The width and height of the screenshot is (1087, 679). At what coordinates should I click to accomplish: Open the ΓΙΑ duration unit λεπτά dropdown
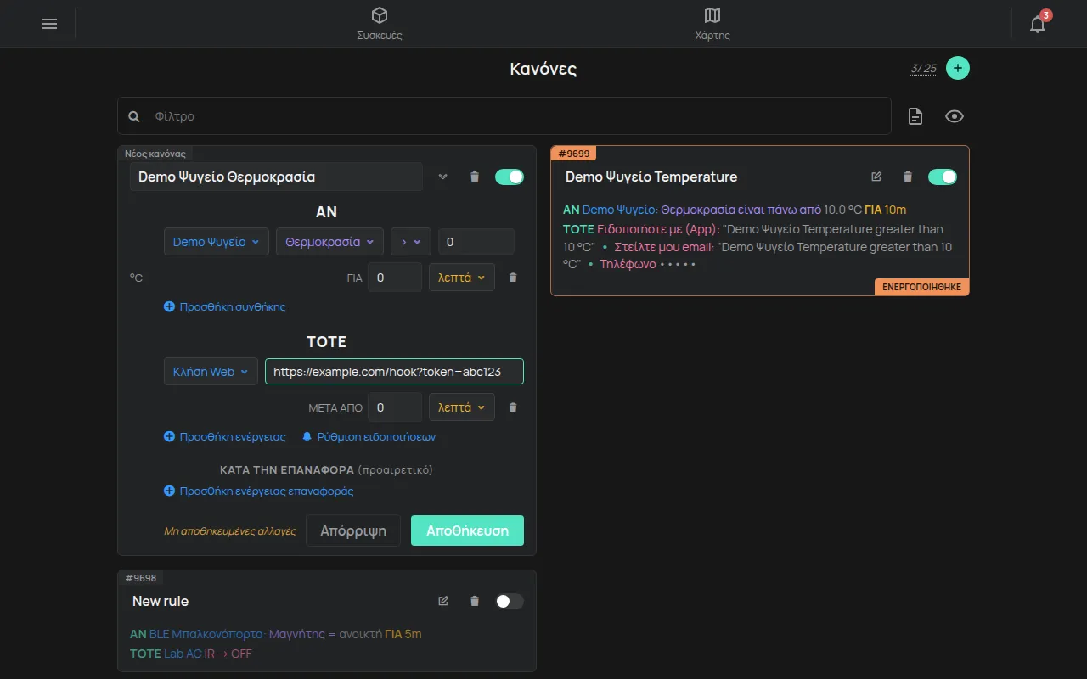(x=462, y=278)
